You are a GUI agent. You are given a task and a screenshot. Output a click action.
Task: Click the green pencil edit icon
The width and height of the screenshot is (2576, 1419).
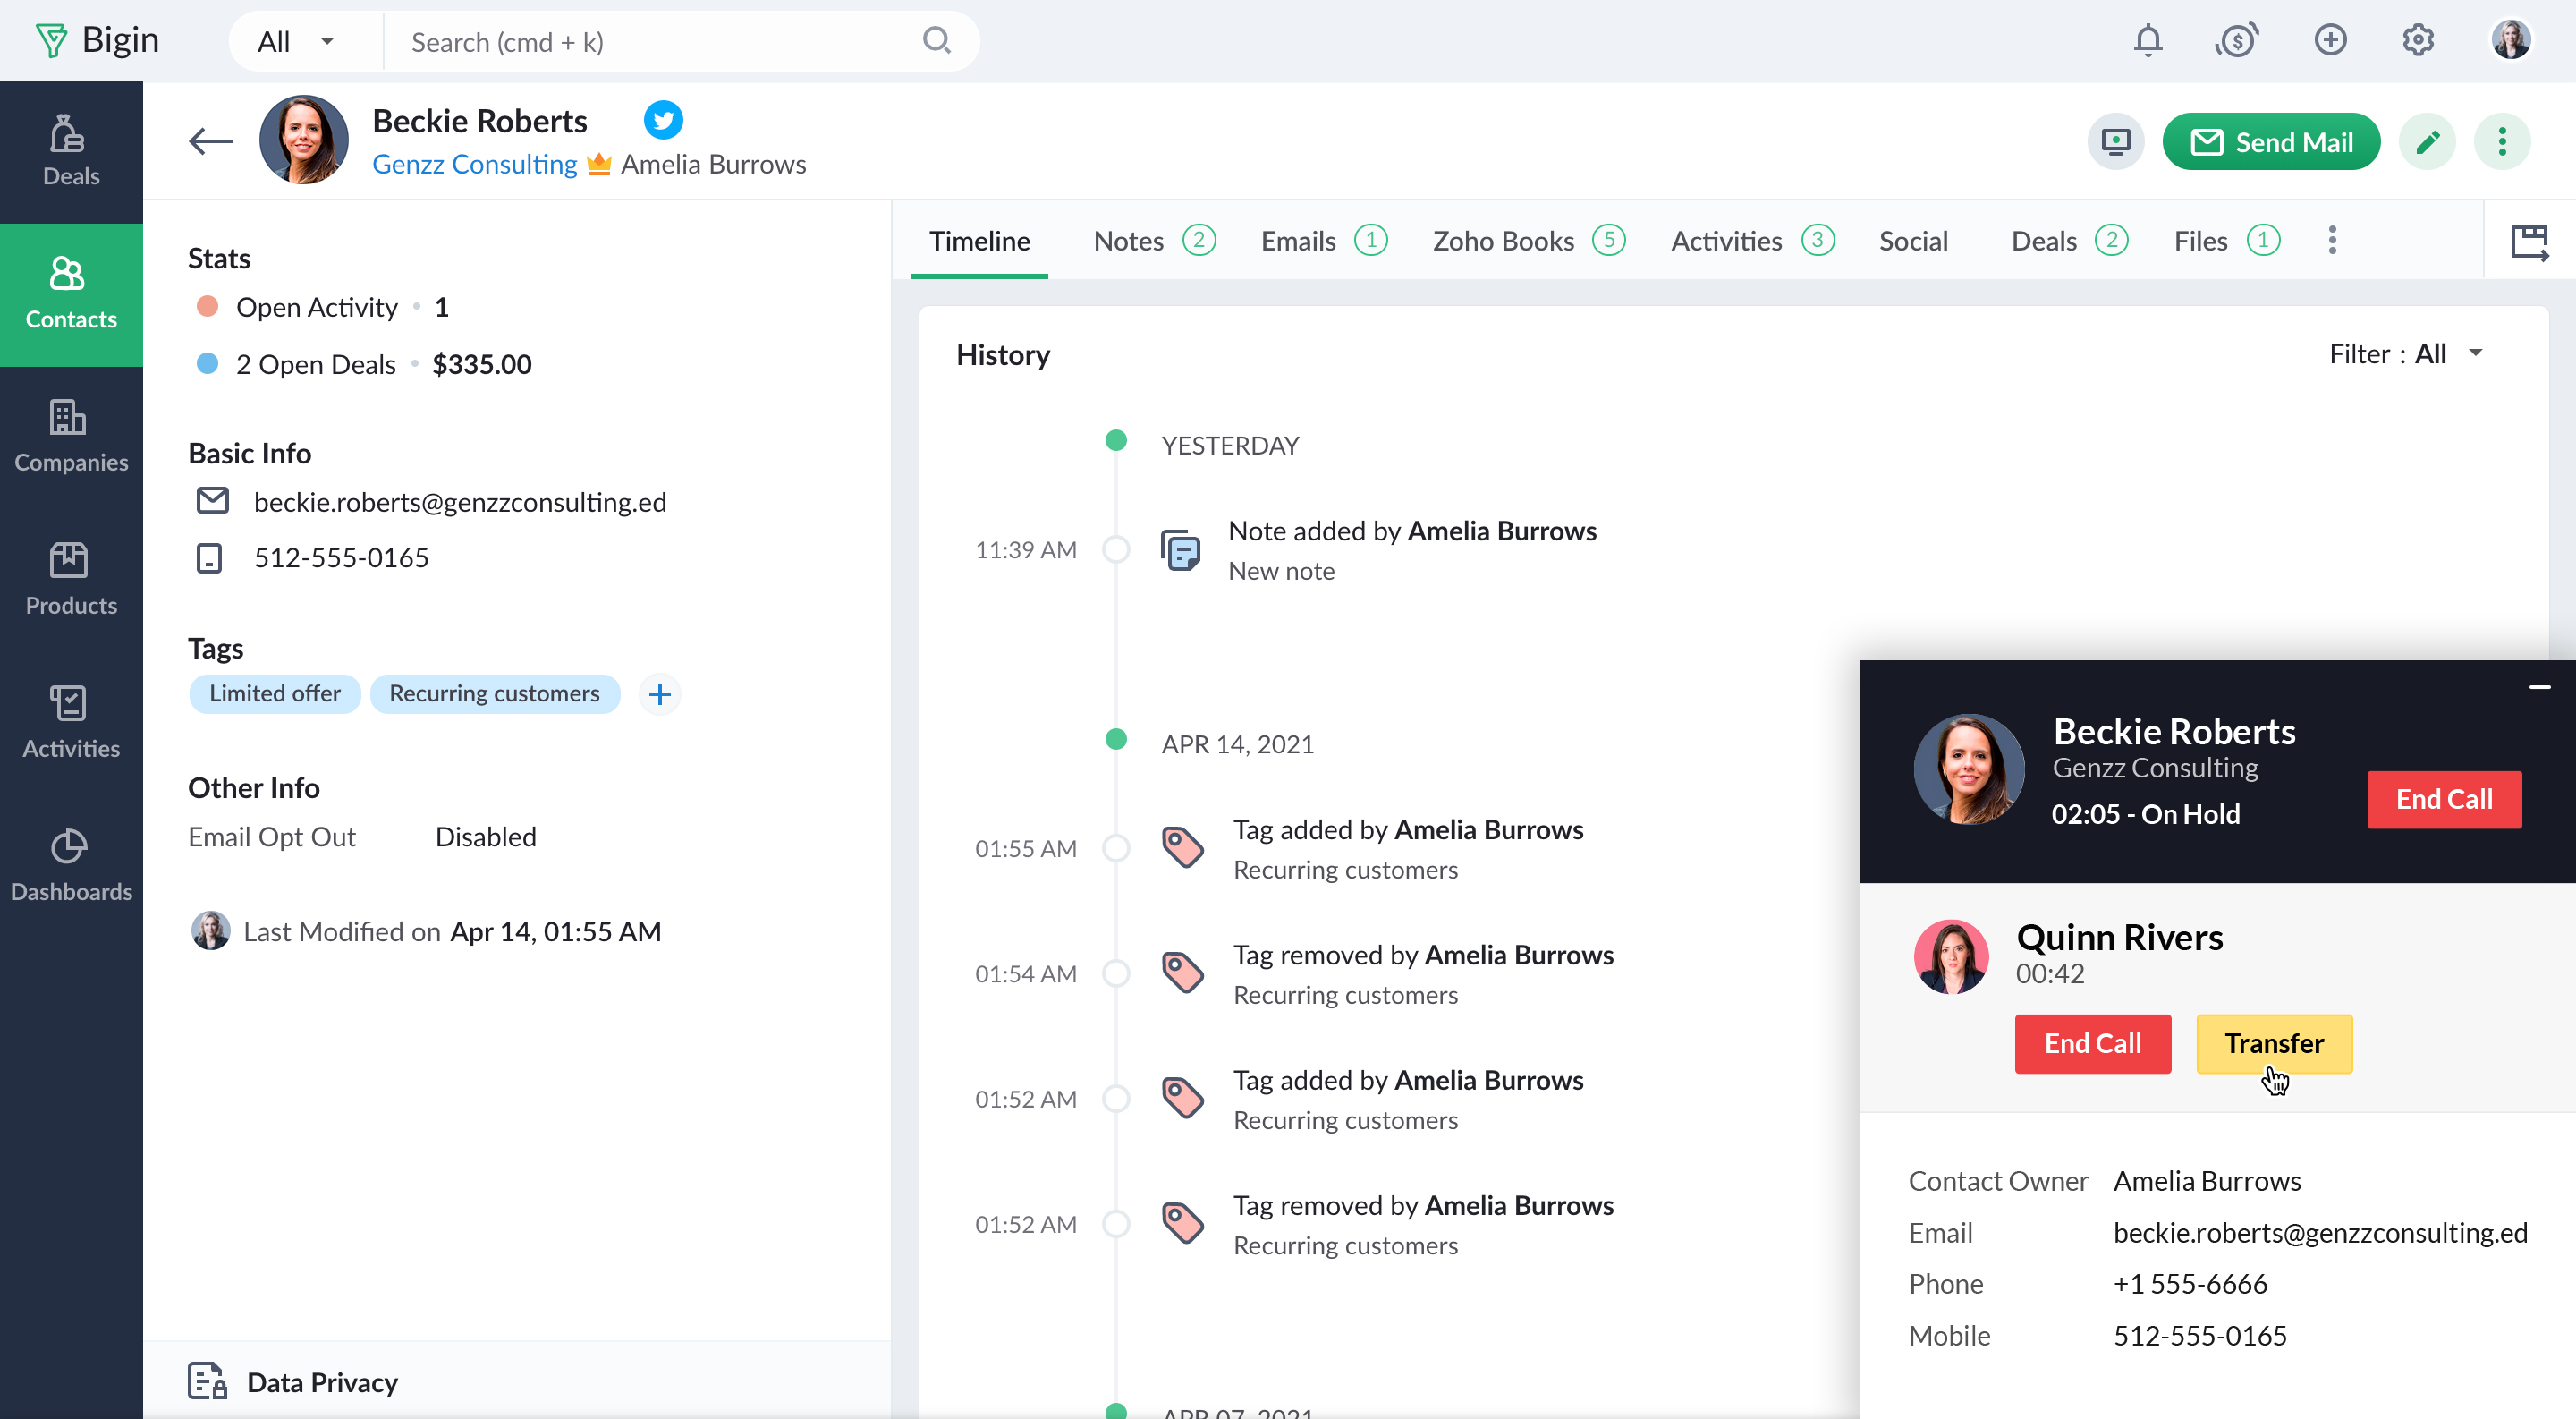(2427, 142)
